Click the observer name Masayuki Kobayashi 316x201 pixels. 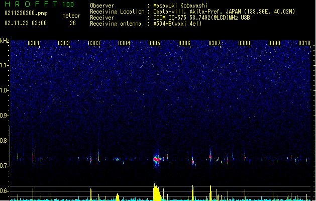tap(180, 6)
